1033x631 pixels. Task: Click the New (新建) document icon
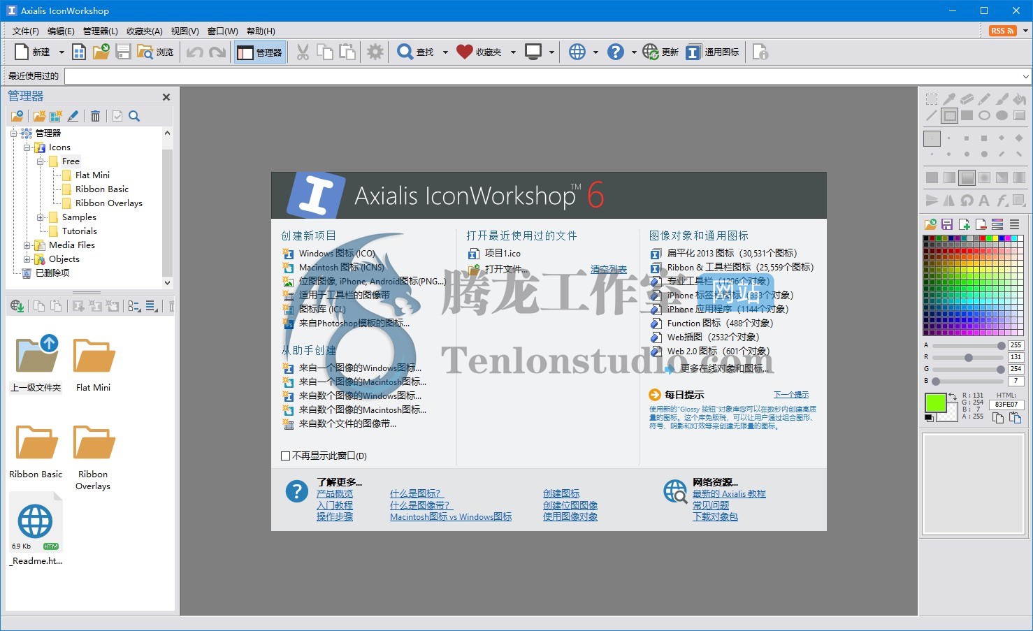coord(22,52)
